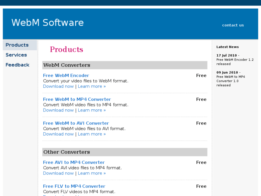
Task: Click 'Convert WebM video files to AVI format.'
Action: [84, 129]
